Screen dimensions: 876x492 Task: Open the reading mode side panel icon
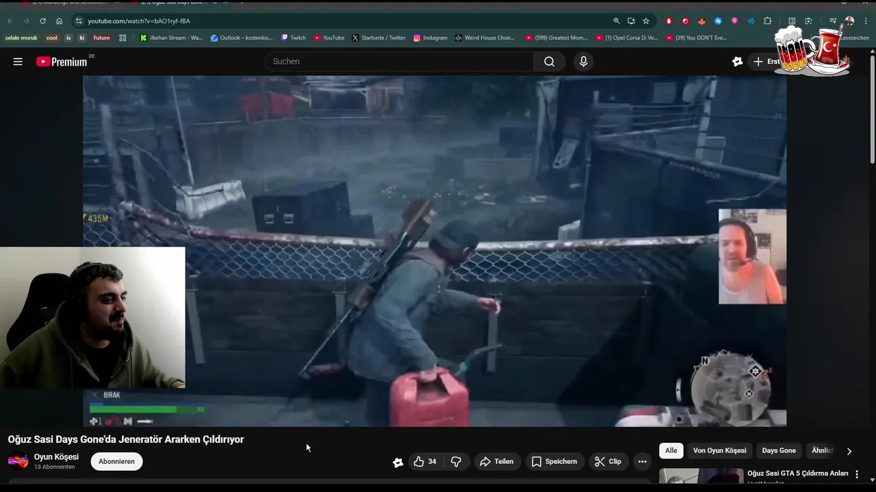point(792,21)
